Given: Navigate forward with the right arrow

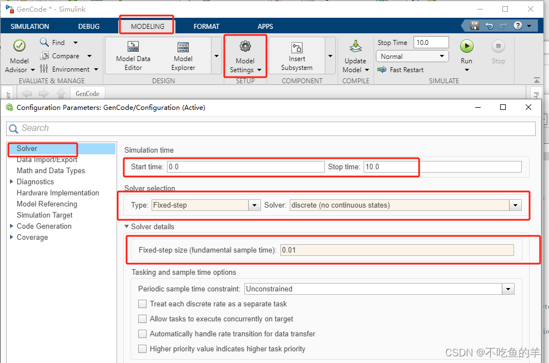Looking at the screenshot, I should click(x=44, y=93).
